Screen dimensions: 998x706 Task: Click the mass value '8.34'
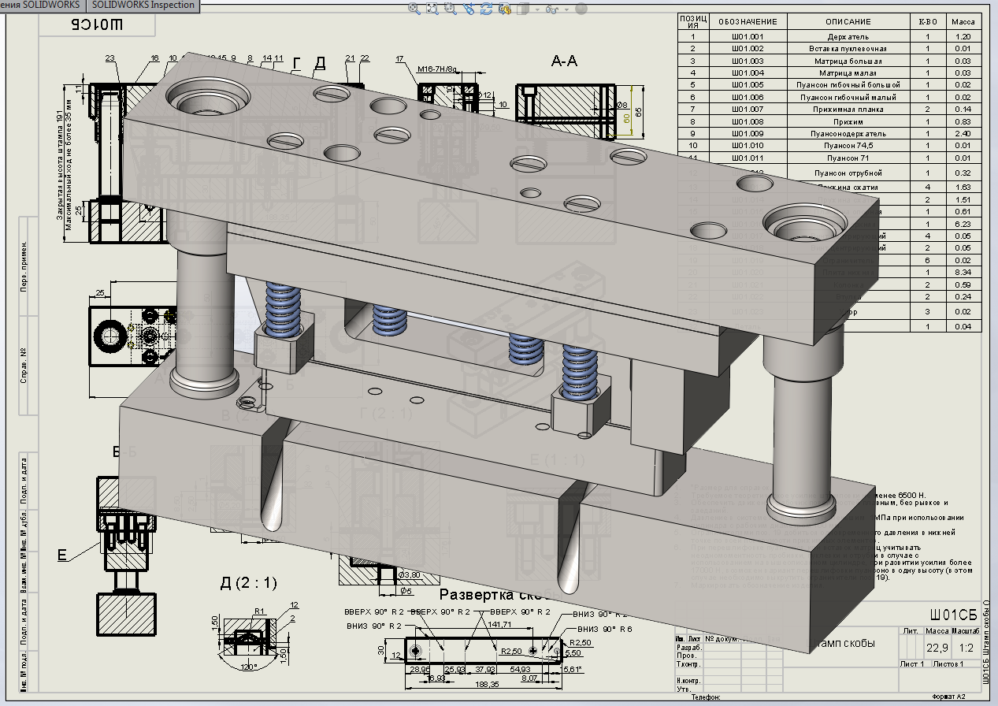pos(963,272)
